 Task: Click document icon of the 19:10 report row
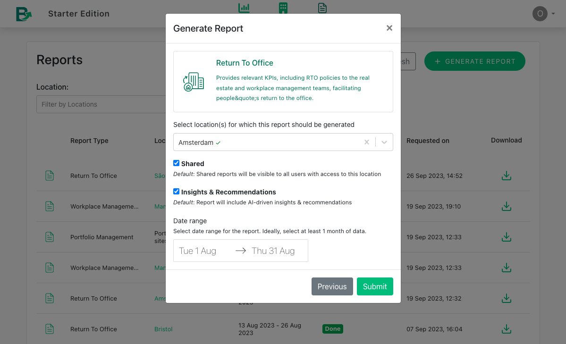coord(50,207)
